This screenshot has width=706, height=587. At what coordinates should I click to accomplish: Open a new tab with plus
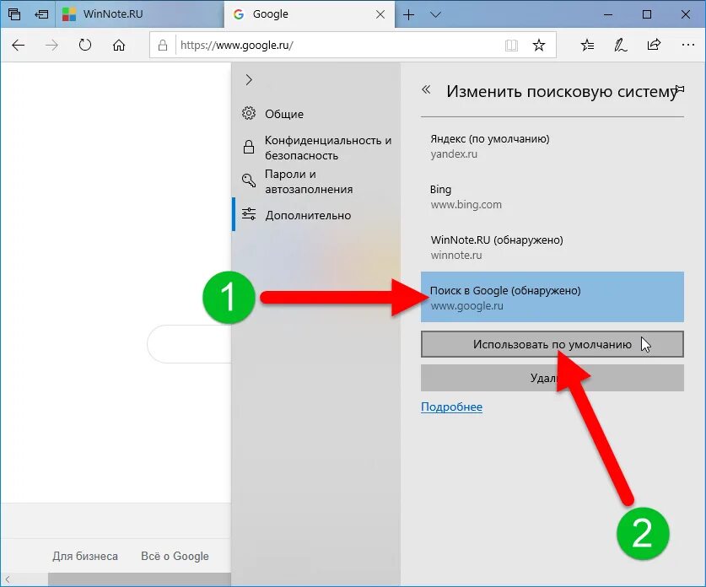coord(408,15)
